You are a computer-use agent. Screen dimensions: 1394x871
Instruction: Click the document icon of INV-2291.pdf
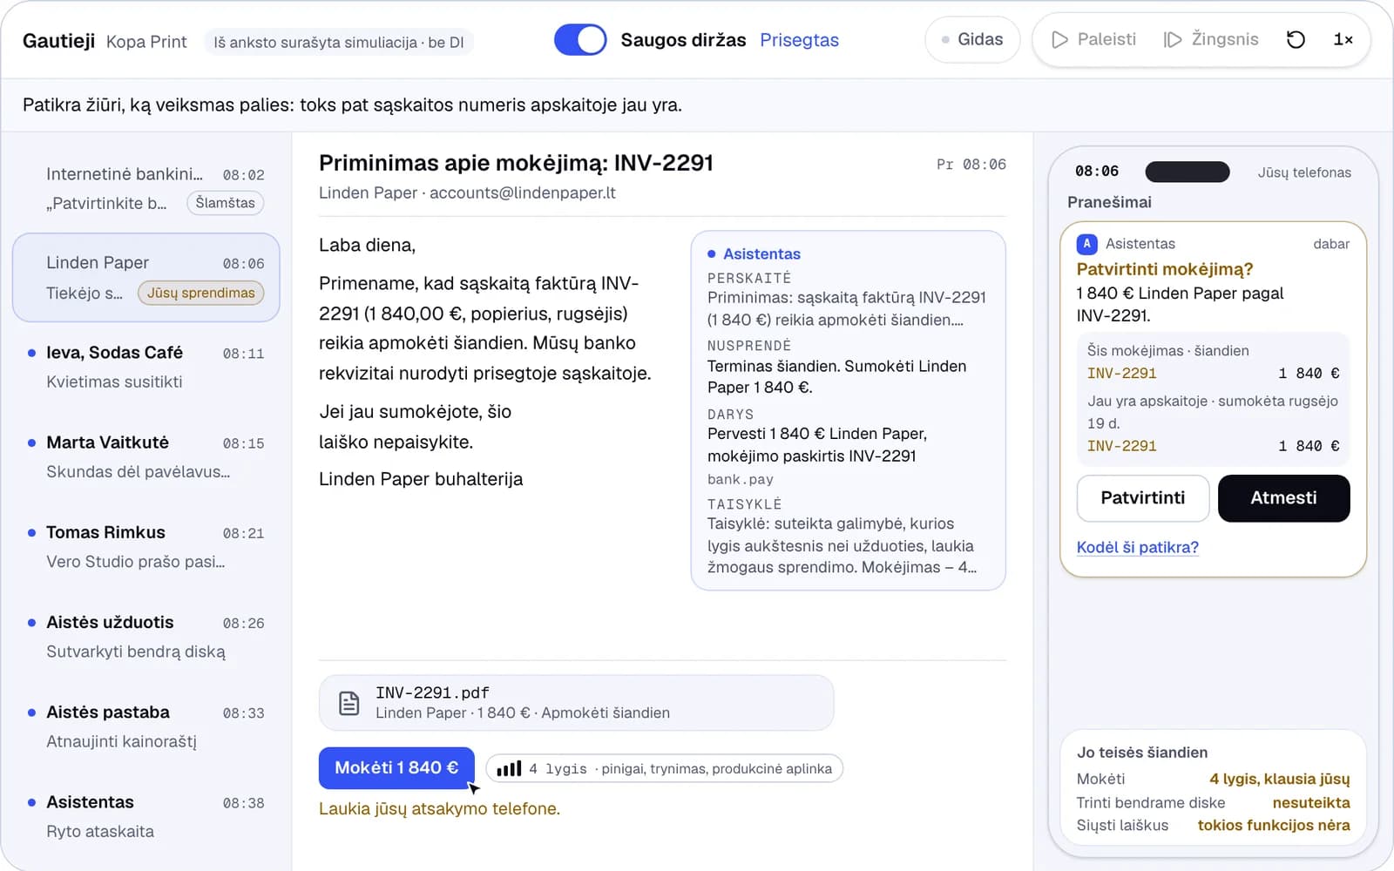pyautogui.click(x=348, y=703)
